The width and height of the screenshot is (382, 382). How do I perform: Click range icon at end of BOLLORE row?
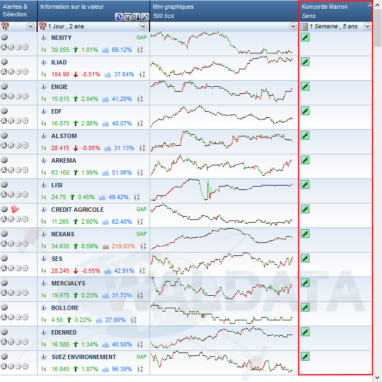(x=134, y=320)
